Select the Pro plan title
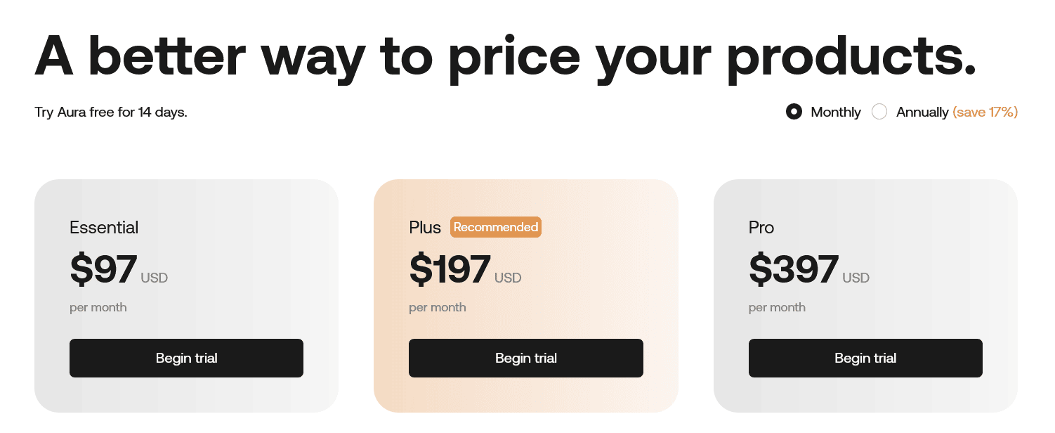 (x=759, y=227)
